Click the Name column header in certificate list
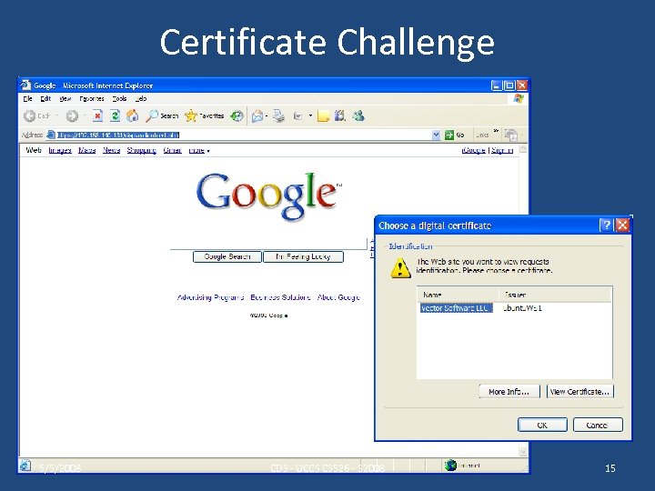 (x=458, y=295)
